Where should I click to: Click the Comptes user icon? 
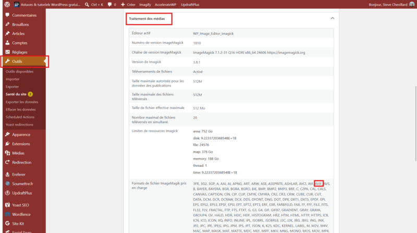[x=7, y=43]
